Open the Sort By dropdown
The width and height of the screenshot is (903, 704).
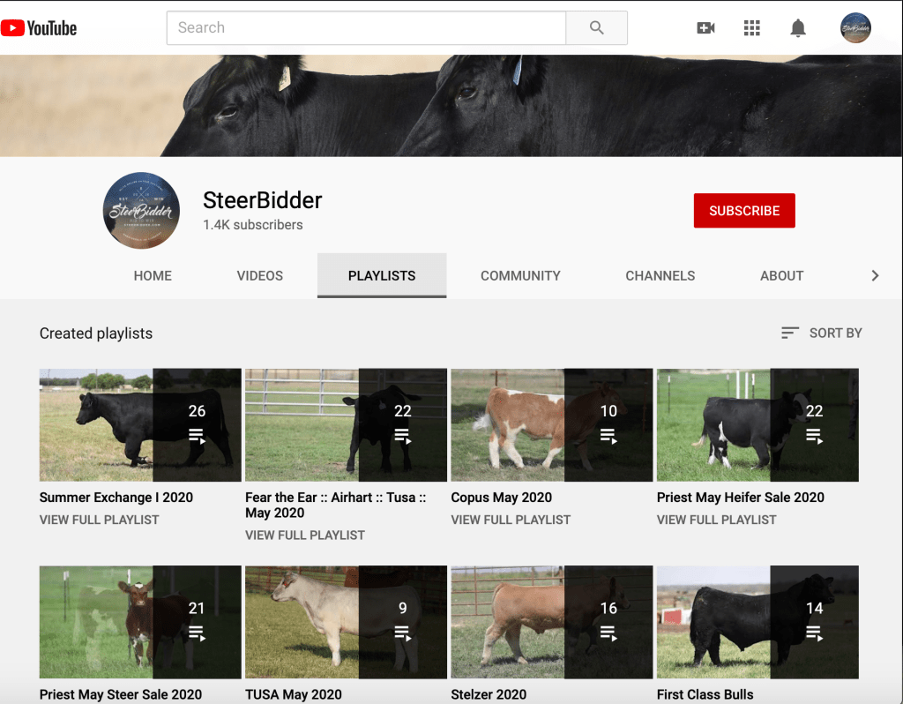pyautogui.click(x=821, y=333)
